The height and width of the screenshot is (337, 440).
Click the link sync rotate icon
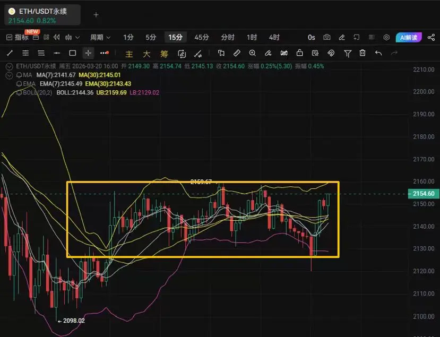(182, 53)
